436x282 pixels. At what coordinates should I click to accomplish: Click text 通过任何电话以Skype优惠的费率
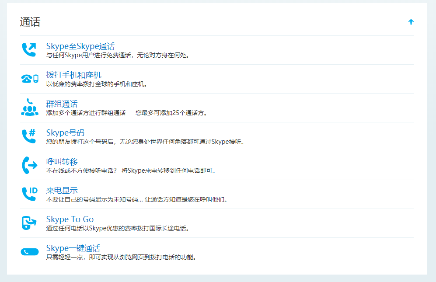pos(92,228)
